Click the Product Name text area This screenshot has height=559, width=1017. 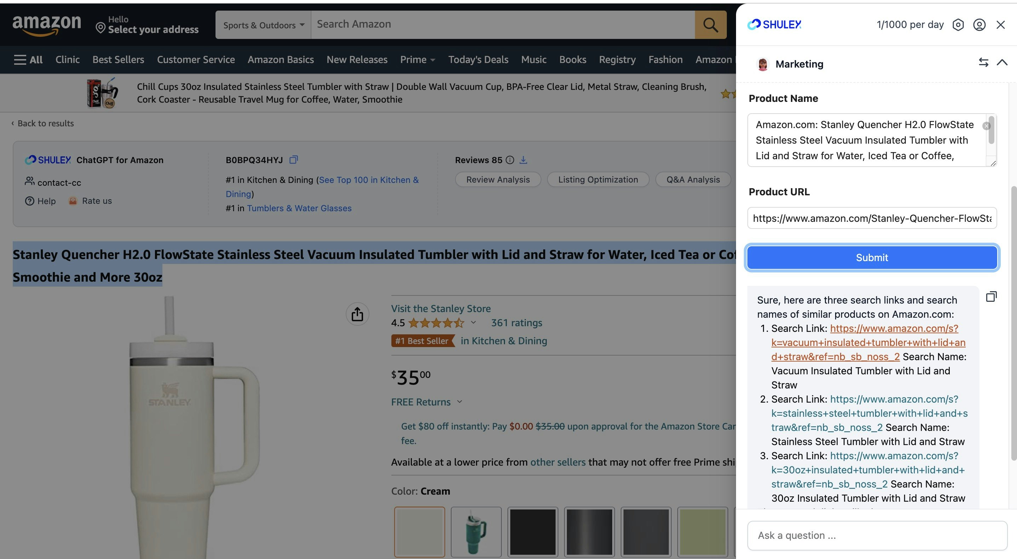(x=872, y=140)
